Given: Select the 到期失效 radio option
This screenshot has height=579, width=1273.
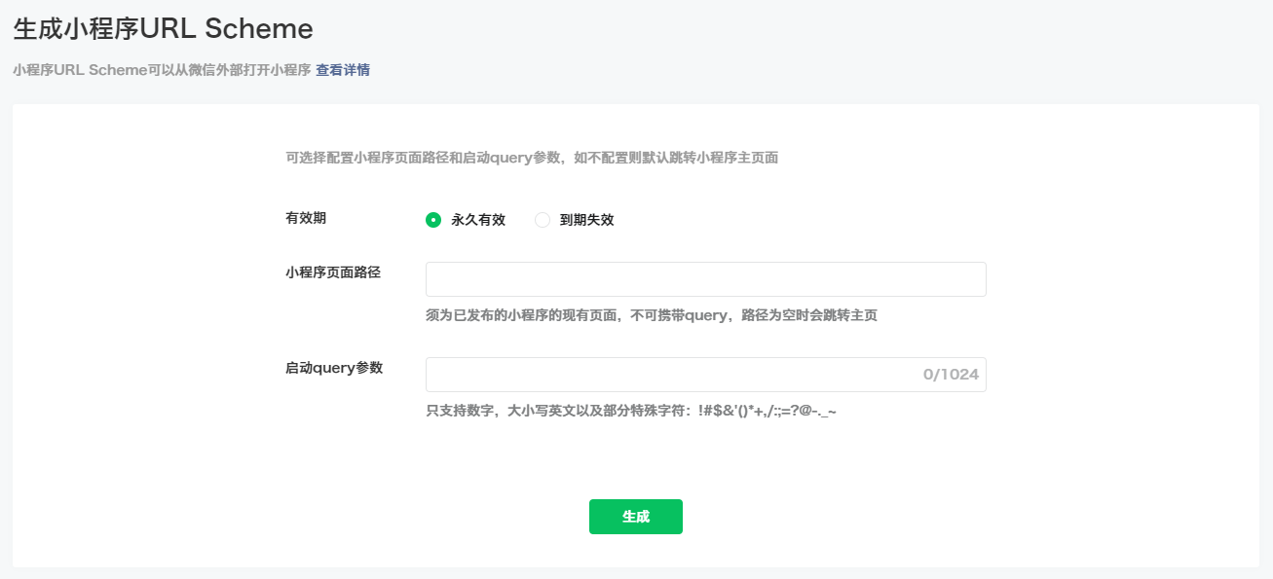Looking at the screenshot, I should 543,220.
